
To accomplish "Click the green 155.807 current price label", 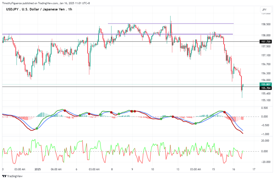I will 266,84.
